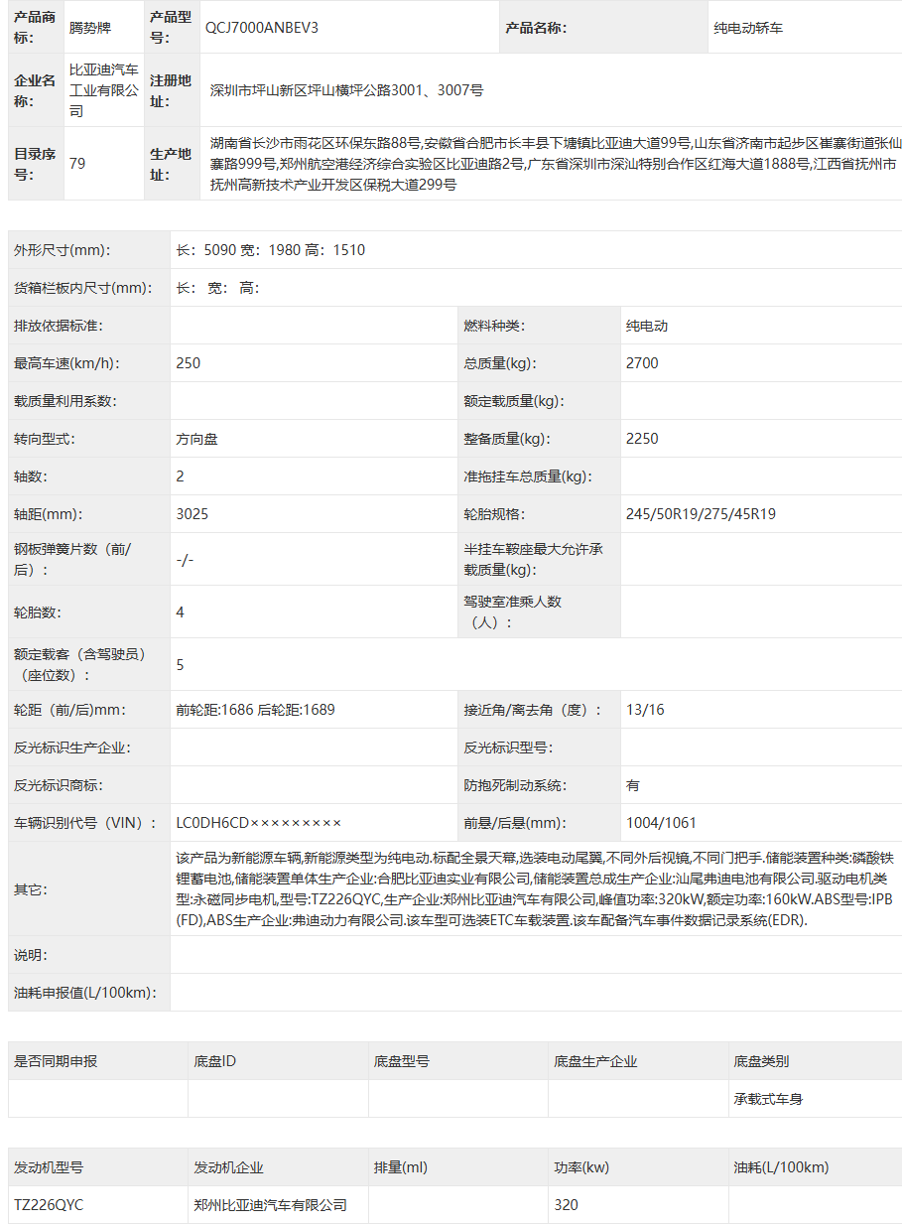Click approach/departure angle value 13/16
This screenshot has width=902, height=1224.
[645, 710]
